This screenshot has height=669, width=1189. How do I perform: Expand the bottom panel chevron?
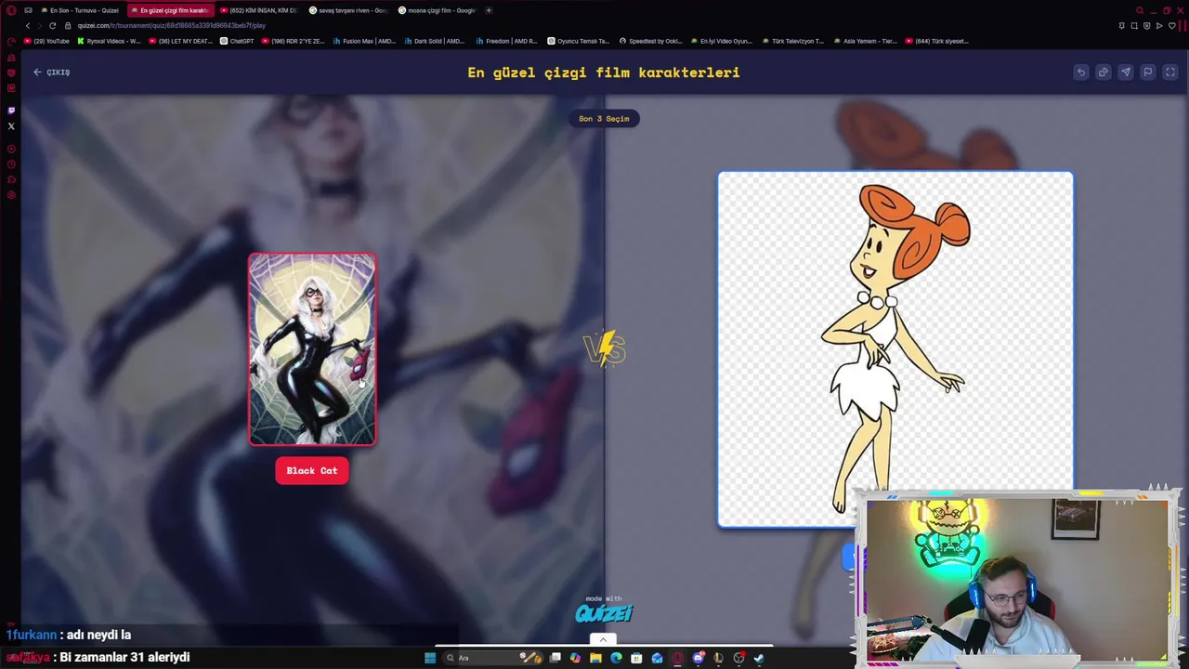[603, 639]
